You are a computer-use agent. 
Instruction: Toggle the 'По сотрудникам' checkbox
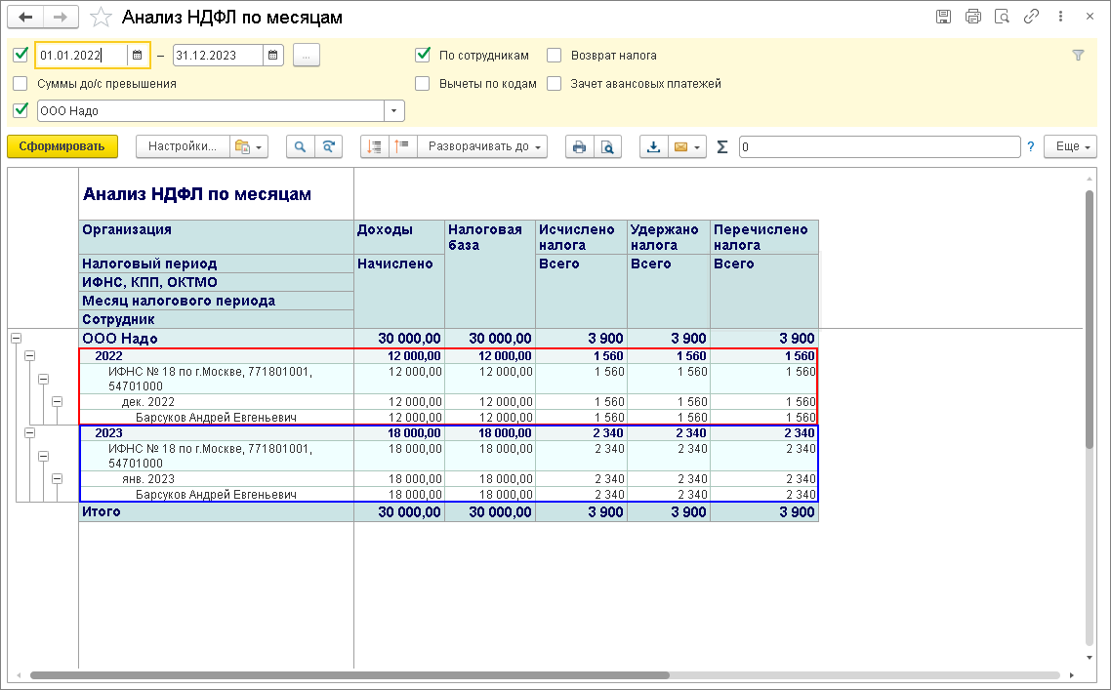423,56
